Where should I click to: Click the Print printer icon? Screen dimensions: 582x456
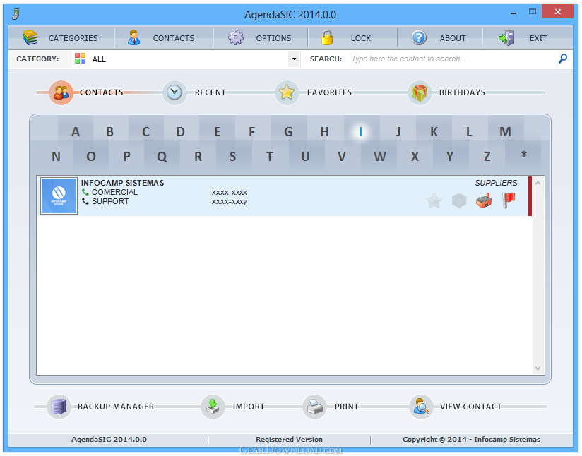click(x=314, y=407)
